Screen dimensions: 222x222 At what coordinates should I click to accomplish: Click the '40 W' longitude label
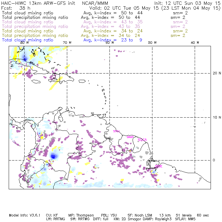pyautogui.click(x=195, y=43)
